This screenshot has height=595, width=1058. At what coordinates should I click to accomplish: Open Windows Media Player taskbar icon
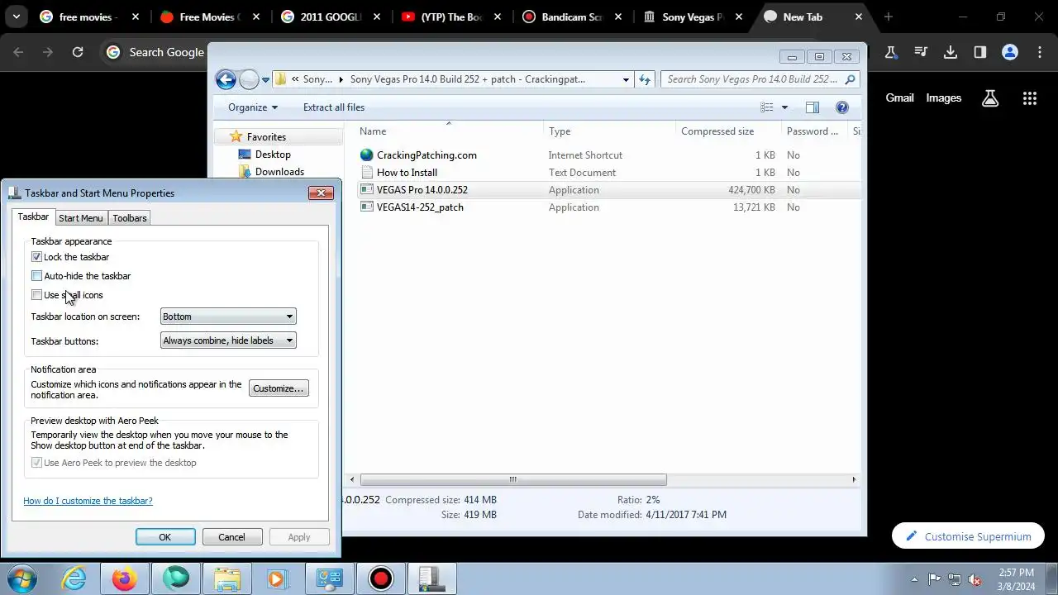point(277,578)
